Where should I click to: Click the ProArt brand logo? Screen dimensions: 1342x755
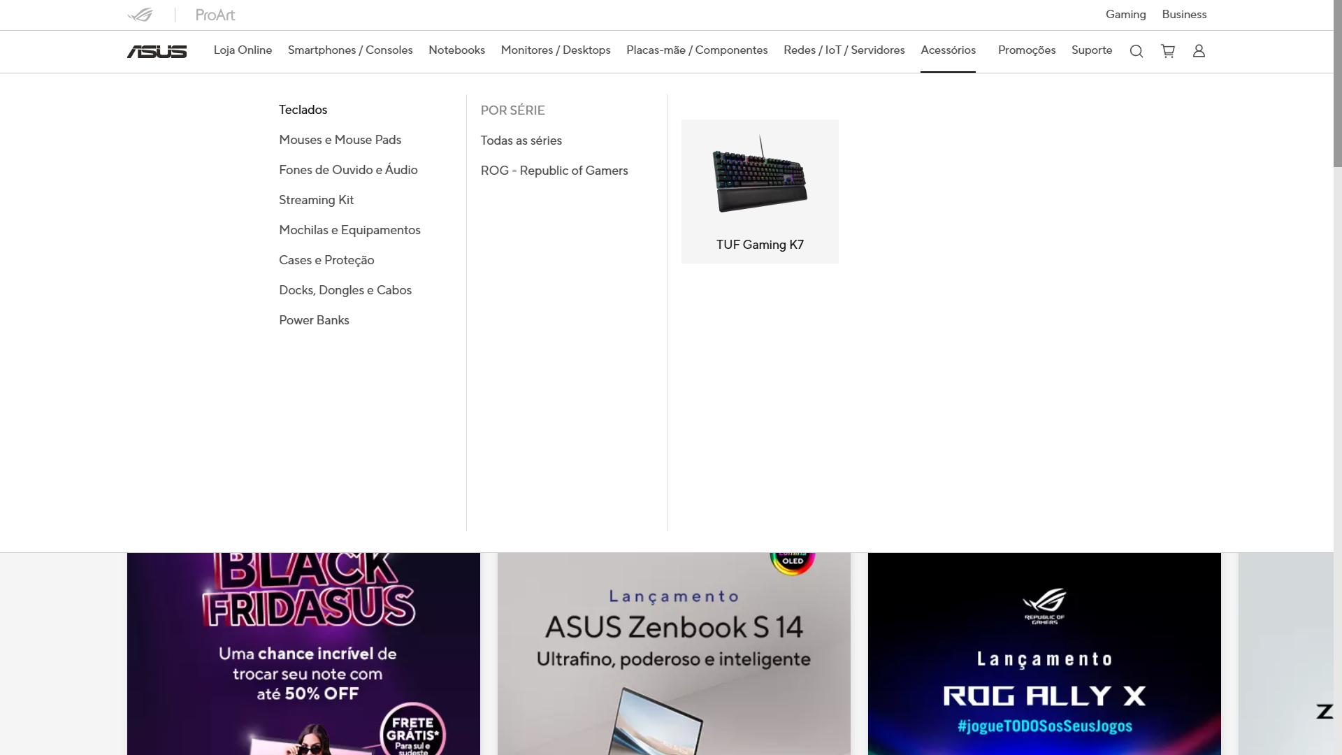[215, 15]
